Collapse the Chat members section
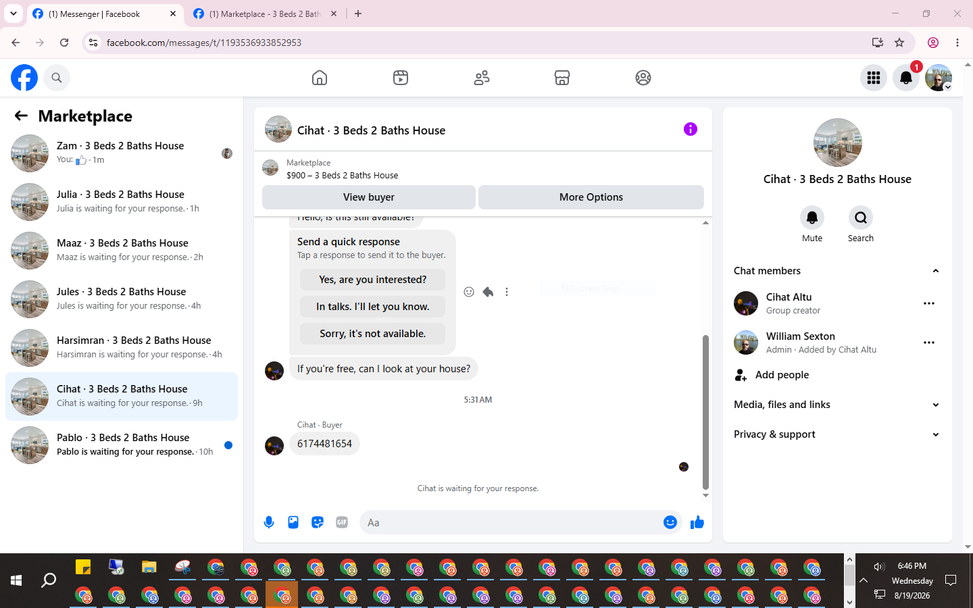The image size is (973, 608). coord(936,271)
